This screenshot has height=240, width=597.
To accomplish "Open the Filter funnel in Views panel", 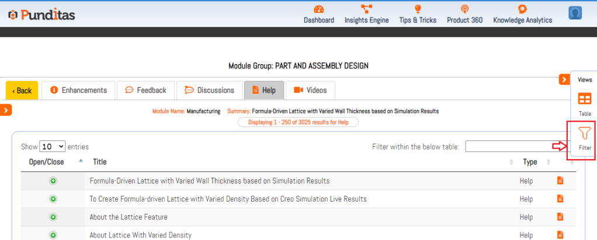I will (585, 137).
